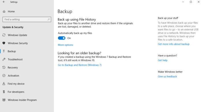Go to Backup and Restore (Windows 7)
Image resolution: width=202 pixels, height=112 pixels.
coord(80,65)
